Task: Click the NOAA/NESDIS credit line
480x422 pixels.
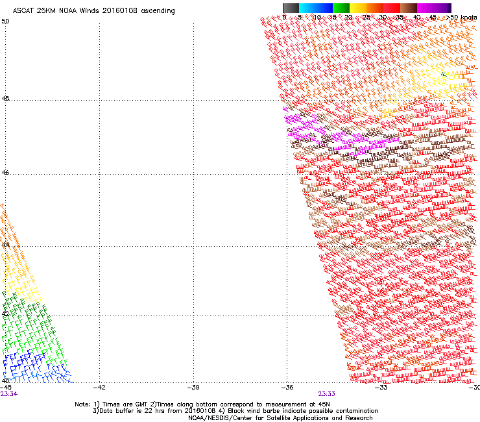Action: 280,418
